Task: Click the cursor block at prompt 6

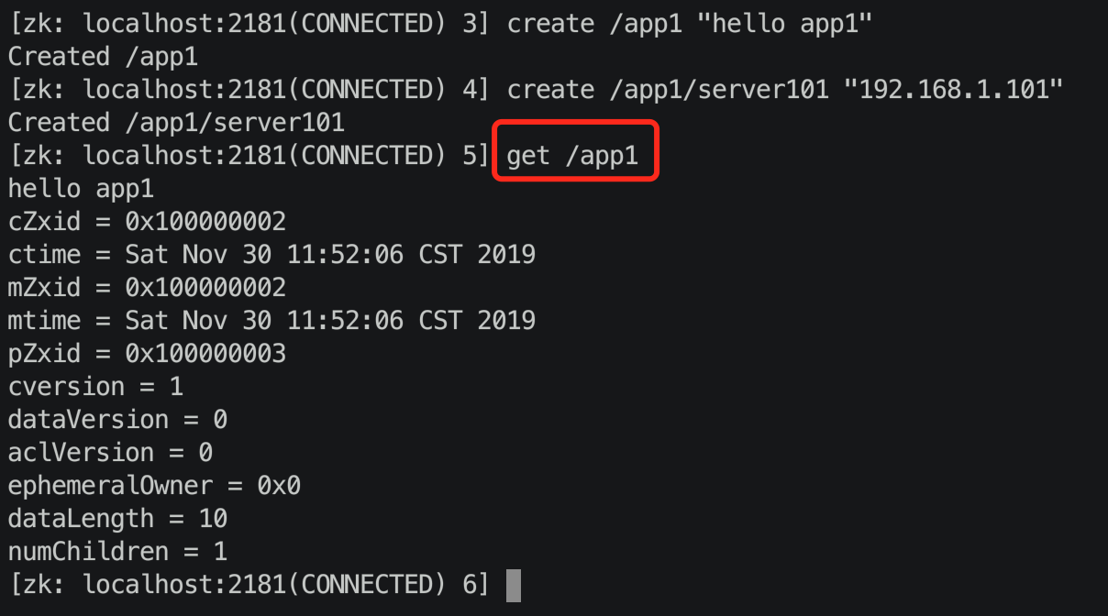Action: [514, 585]
